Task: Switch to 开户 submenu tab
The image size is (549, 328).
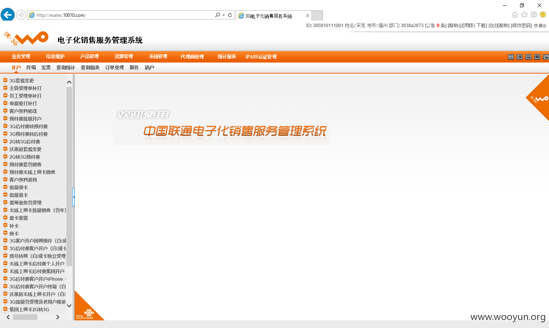Action: 16,68
